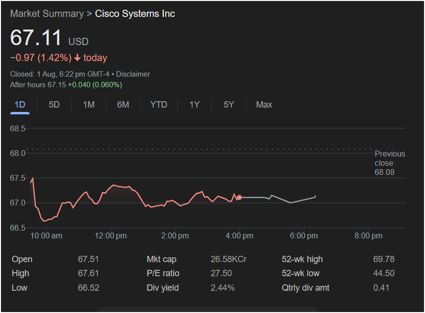Click the red down arrow icon
The image size is (425, 313).
77,57
